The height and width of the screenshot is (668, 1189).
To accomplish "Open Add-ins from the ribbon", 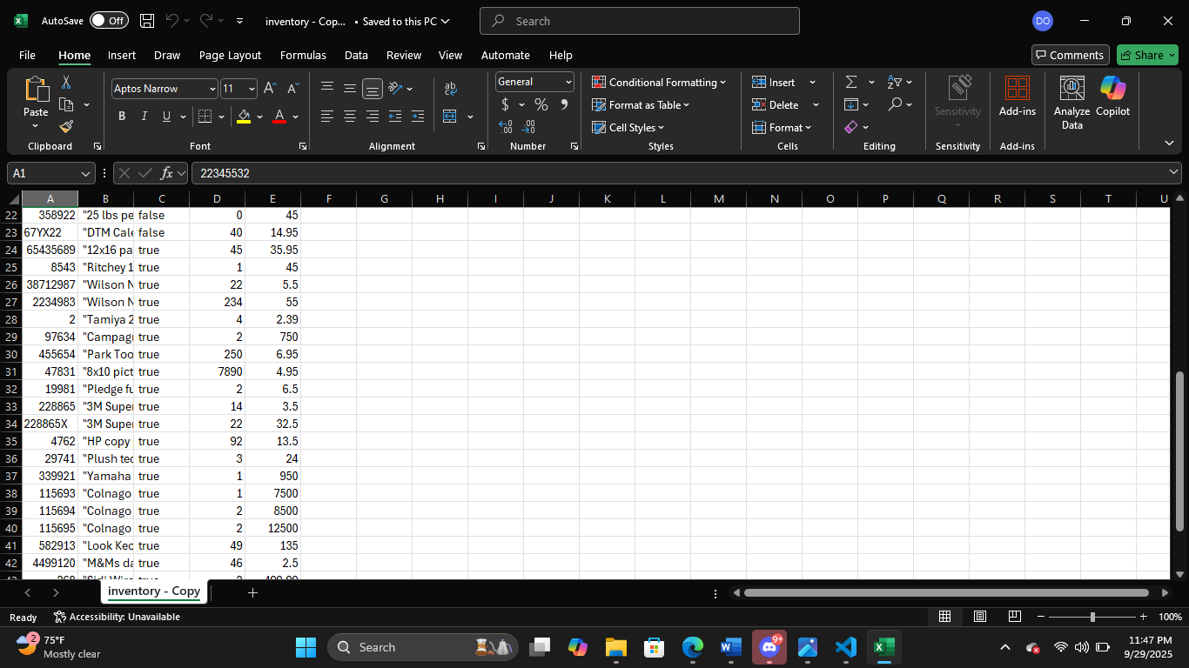I will pyautogui.click(x=1017, y=97).
